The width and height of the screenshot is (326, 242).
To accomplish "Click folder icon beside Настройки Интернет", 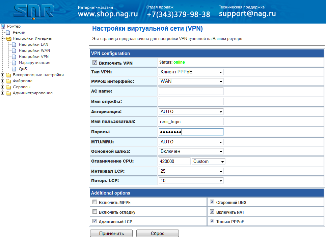I will coord(8,39).
